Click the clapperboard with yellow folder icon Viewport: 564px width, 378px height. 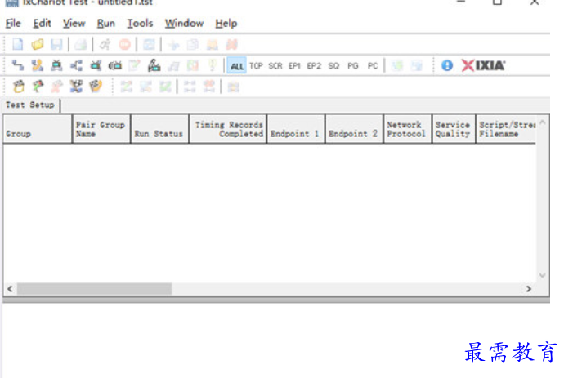[19, 87]
